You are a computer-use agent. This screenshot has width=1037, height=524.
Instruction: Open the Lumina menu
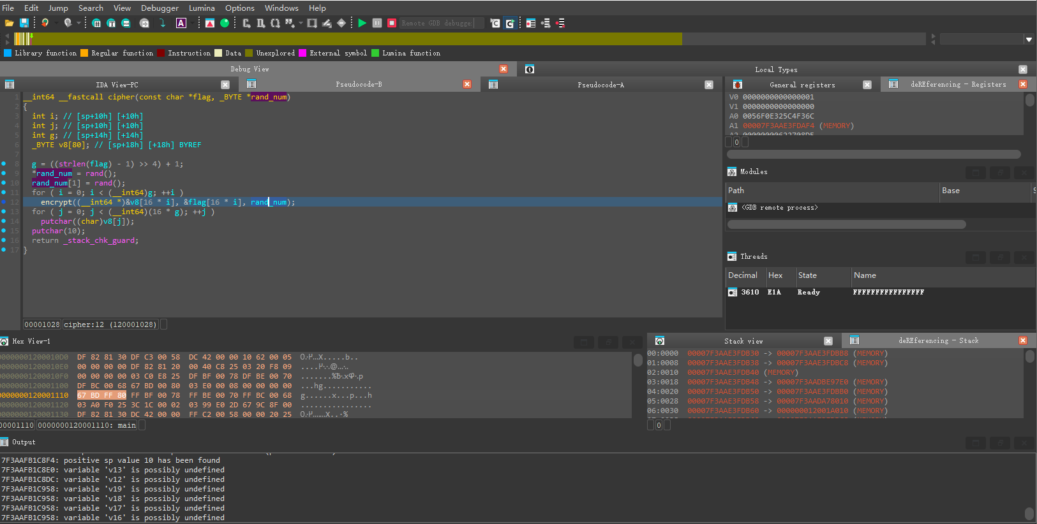click(x=202, y=8)
